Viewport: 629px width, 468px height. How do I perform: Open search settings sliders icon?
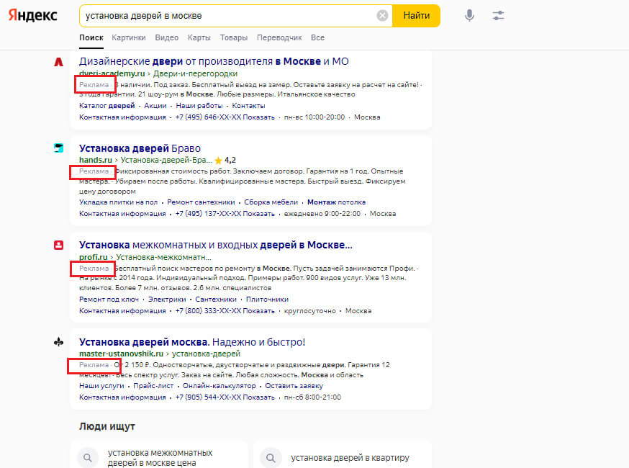click(498, 16)
